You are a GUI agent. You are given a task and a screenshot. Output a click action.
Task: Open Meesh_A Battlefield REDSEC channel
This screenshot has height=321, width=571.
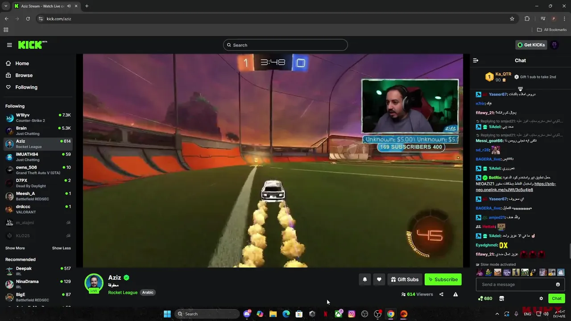click(x=38, y=196)
